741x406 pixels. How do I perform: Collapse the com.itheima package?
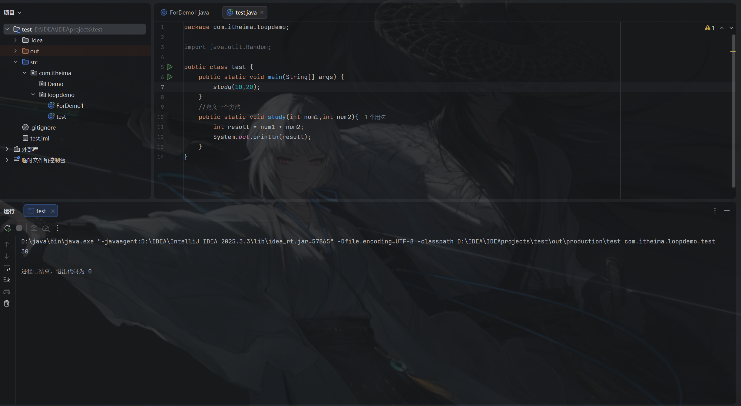pos(25,73)
